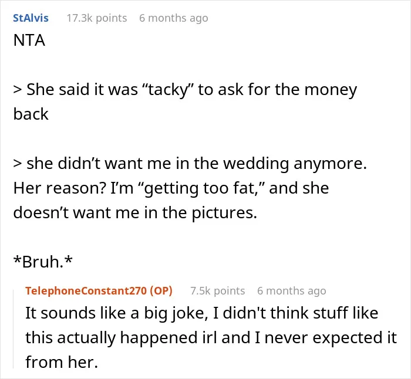Click the NTA verdict text
411x379 pixels.
[29, 40]
